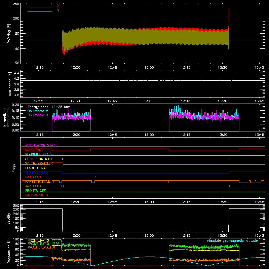The width and height of the screenshot is (269, 269).
Task: Click the '200' value on the Pointing axis
Action: coord(16,18)
